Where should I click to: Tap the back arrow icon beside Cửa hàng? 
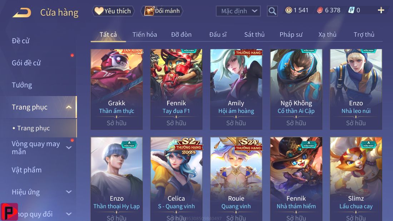click(22, 12)
